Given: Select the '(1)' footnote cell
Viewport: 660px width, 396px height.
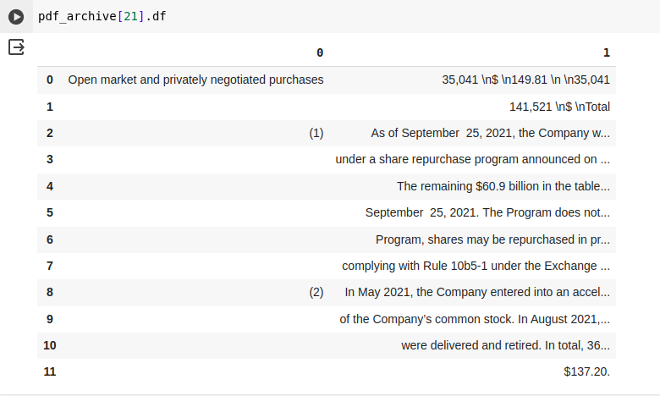Looking at the screenshot, I should pyautogui.click(x=316, y=133).
